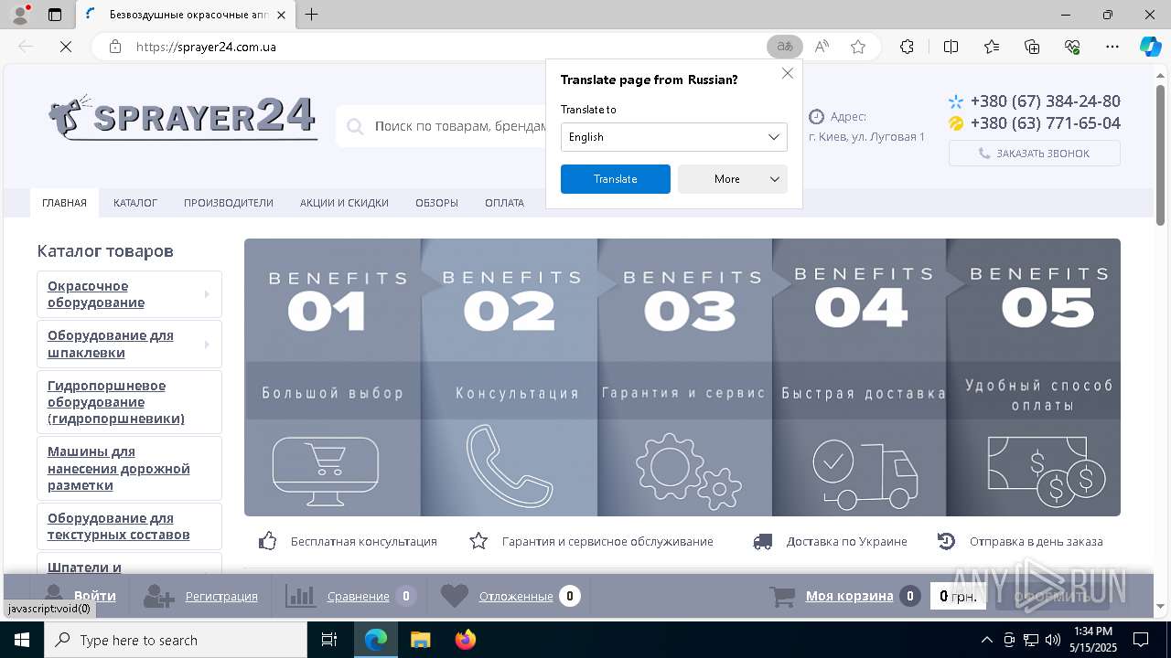Open Extensions puzzle icon
Viewport: 1171px width, 658px height.
(x=907, y=47)
